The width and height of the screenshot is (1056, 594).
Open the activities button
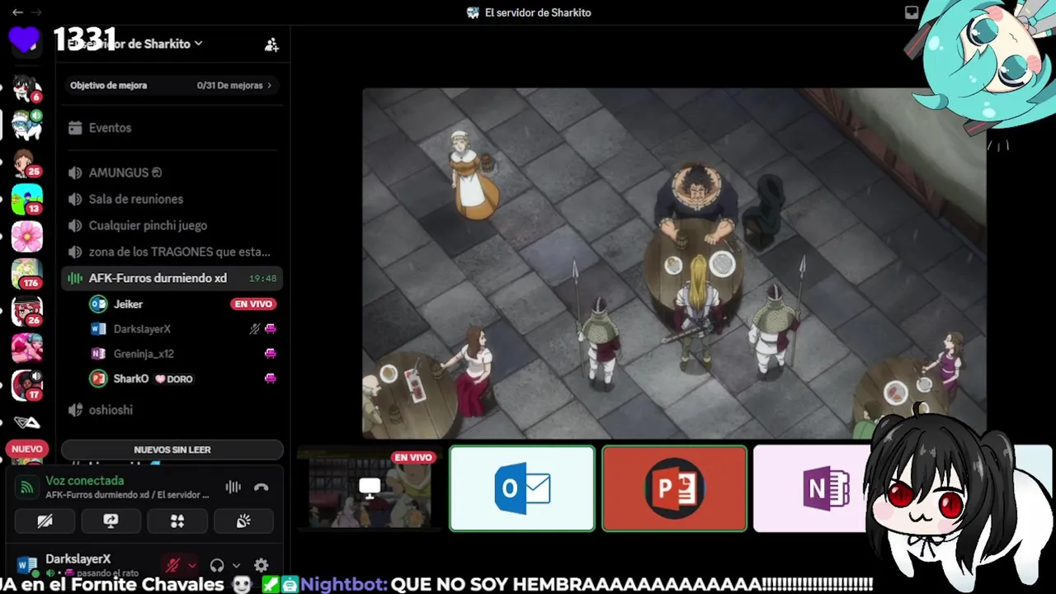[177, 521]
